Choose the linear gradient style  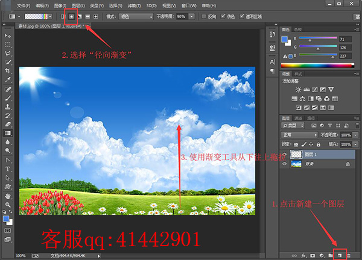[x=63, y=17]
